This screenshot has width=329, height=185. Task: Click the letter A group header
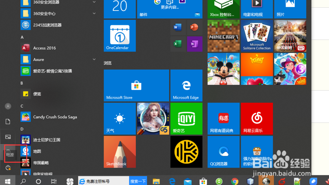(22, 37)
